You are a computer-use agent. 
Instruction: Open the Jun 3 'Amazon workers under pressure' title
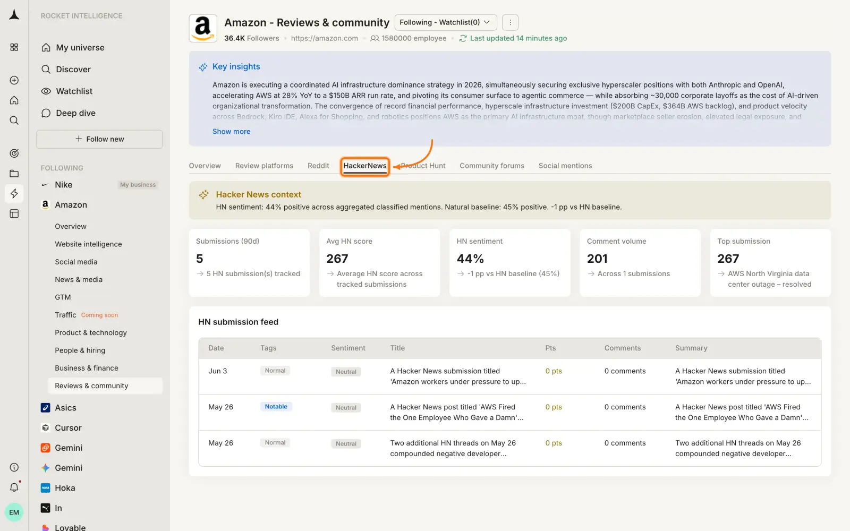458,376
